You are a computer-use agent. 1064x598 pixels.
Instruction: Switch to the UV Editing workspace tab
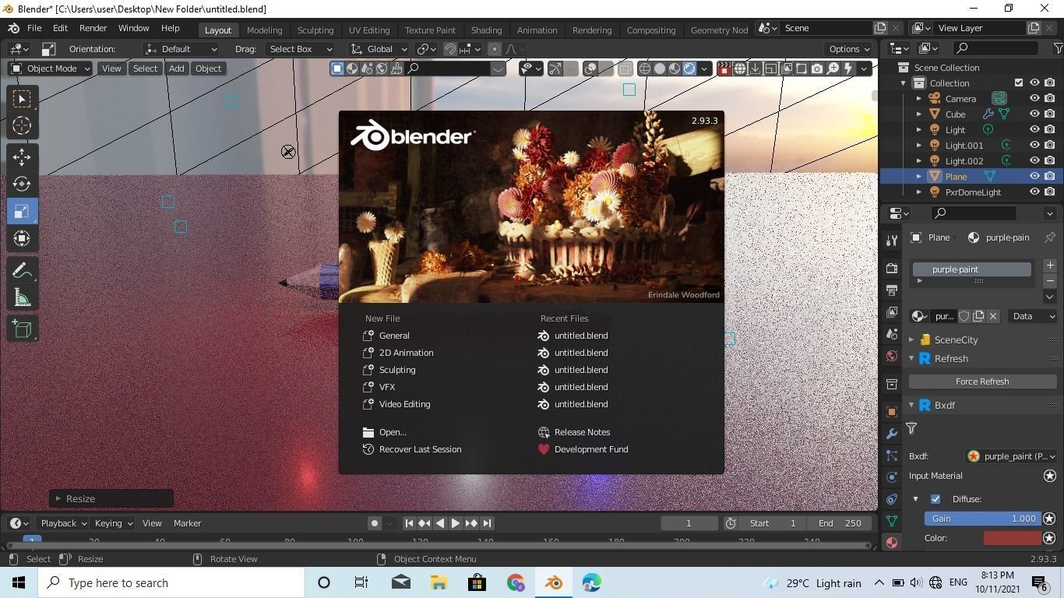click(369, 30)
